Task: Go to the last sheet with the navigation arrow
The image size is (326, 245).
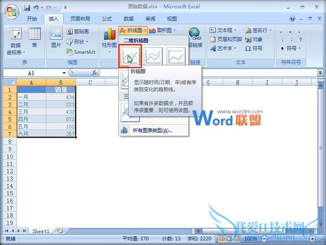Action: 25,231
